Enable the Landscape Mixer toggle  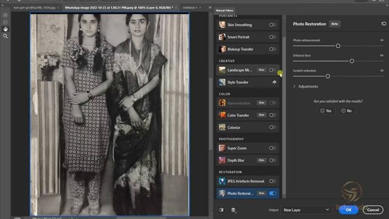coord(272,70)
